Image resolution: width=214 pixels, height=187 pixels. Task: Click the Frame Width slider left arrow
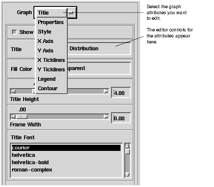coord(13,117)
